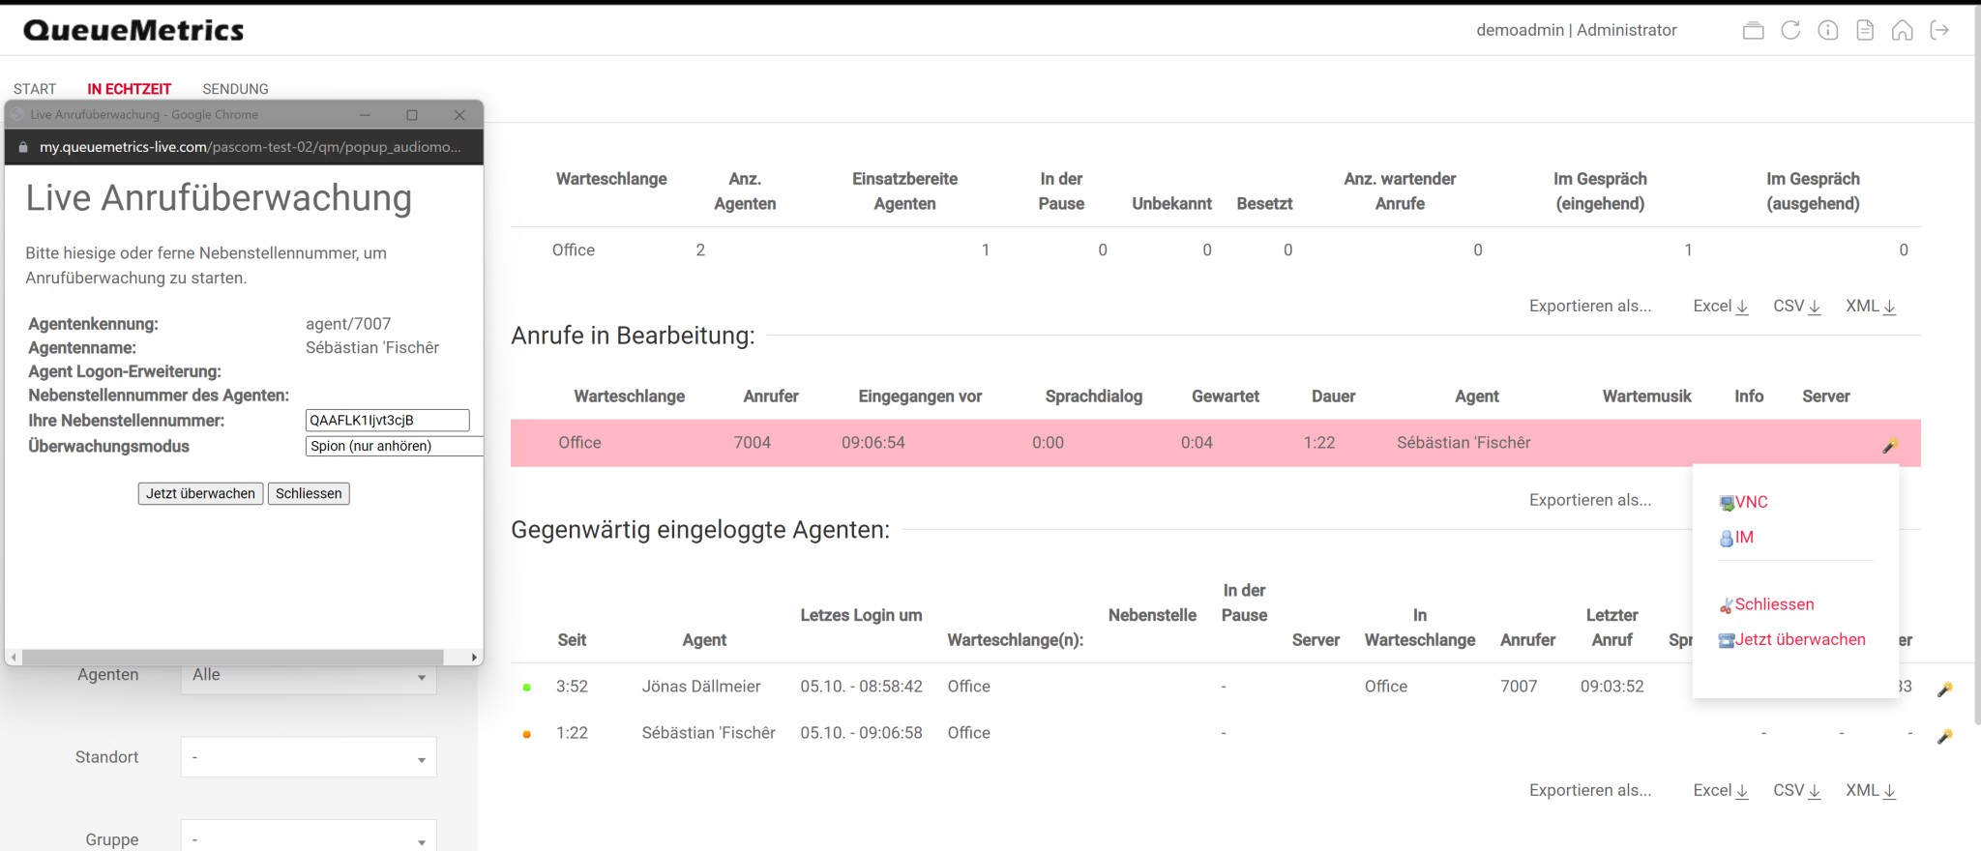Expand the Agenten Alle dropdown
This screenshot has width=1981, height=851.
(308, 675)
